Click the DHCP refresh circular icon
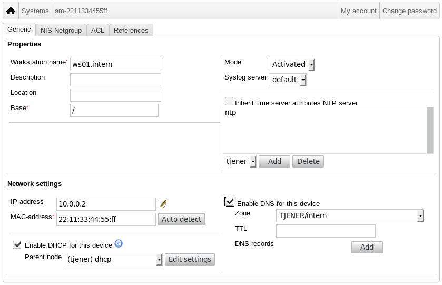The height and width of the screenshot is (285, 442). click(119, 243)
